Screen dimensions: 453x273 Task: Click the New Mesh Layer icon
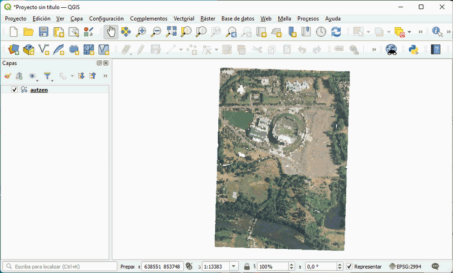pyautogui.click(x=89, y=50)
